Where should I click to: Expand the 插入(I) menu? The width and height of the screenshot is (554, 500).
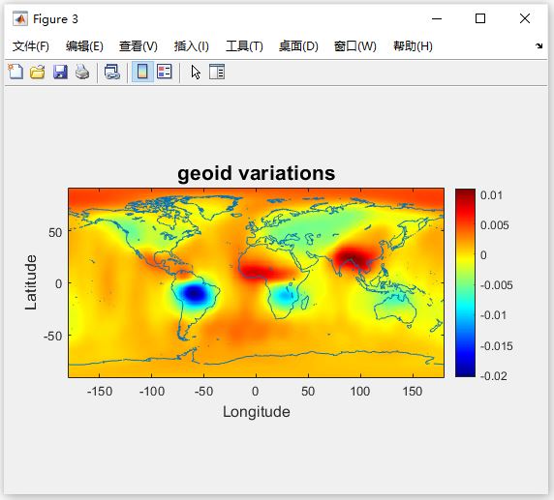[192, 46]
